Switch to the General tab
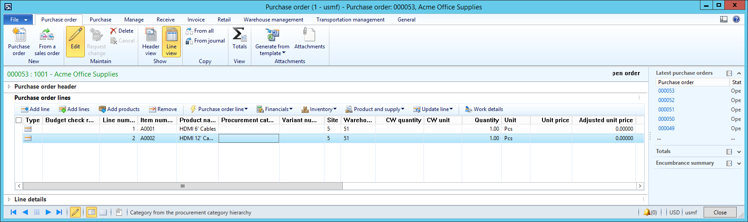 click(407, 20)
